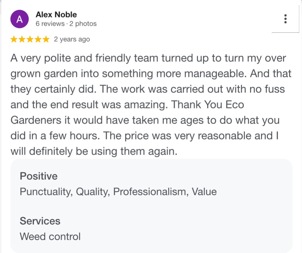This screenshot has height=253, width=302.
Task: Click the fourth yellow rating star
Action: click(x=38, y=39)
